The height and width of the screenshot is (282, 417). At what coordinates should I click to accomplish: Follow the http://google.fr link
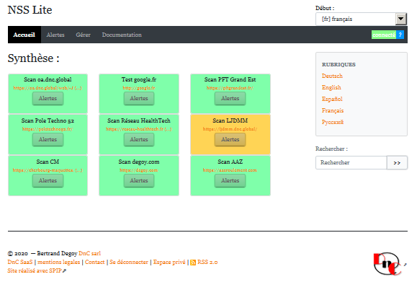point(139,88)
